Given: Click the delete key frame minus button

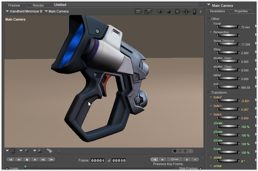Looking at the screenshot, I should (x=195, y=160).
